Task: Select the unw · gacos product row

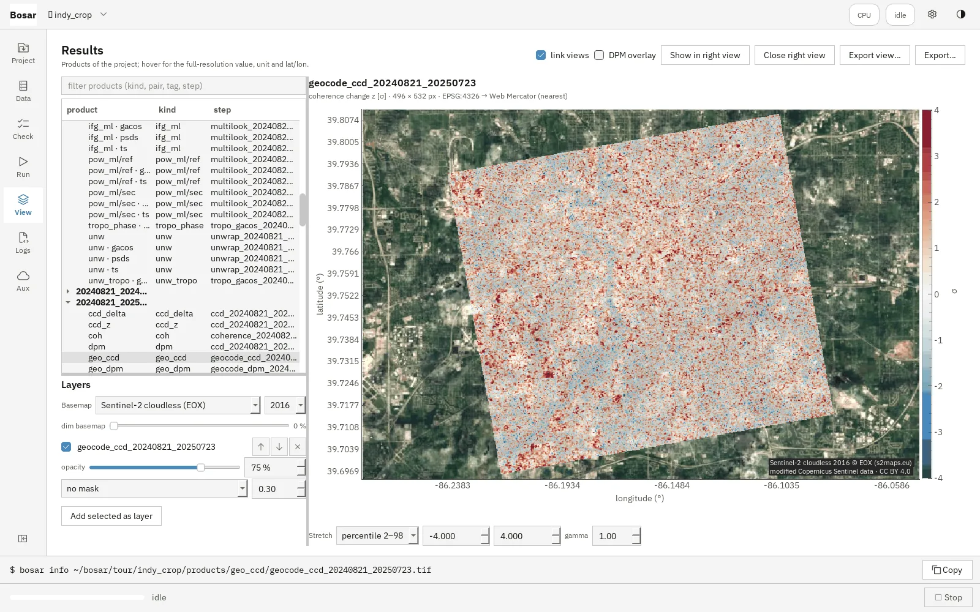Action: 181,247
